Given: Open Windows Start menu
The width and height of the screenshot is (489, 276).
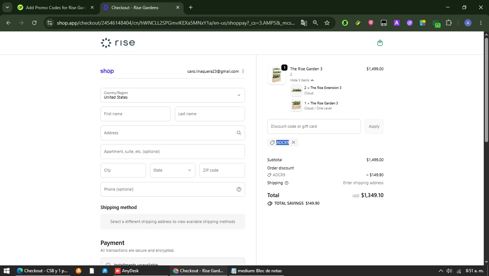Looking at the screenshot, I should pyautogui.click(x=7, y=271).
